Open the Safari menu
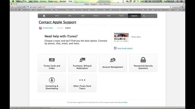195x109 pixels. click(x=19, y=1)
